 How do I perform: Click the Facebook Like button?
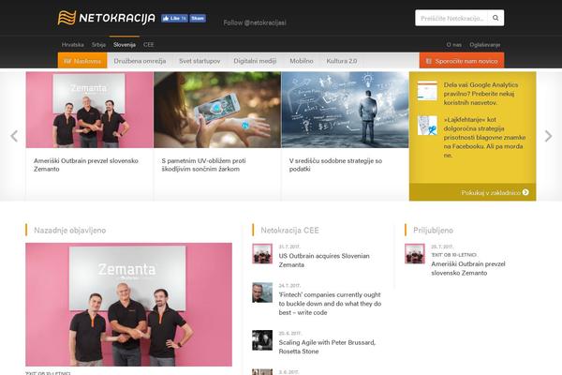pyautogui.click(x=174, y=19)
